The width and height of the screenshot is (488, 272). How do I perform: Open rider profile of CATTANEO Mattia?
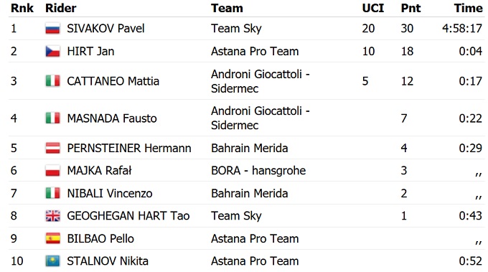click(x=113, y=81)
